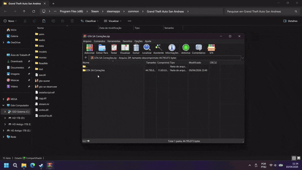Expand the Rede tree node
The image size is (302, 170).
pyautogui.click(x=3, y=137)
